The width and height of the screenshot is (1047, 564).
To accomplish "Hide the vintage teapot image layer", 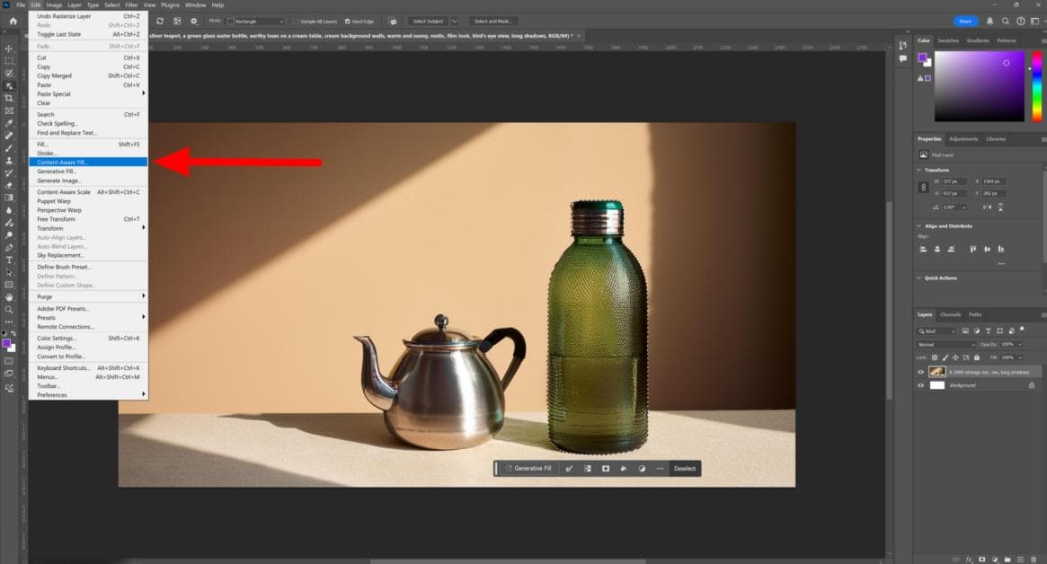I will (x=921, y=372).
